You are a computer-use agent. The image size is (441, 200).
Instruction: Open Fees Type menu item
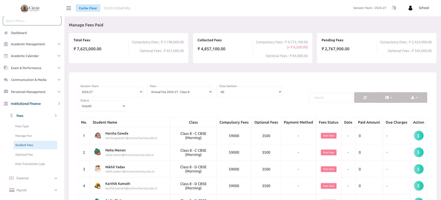[x=22, y=126]
